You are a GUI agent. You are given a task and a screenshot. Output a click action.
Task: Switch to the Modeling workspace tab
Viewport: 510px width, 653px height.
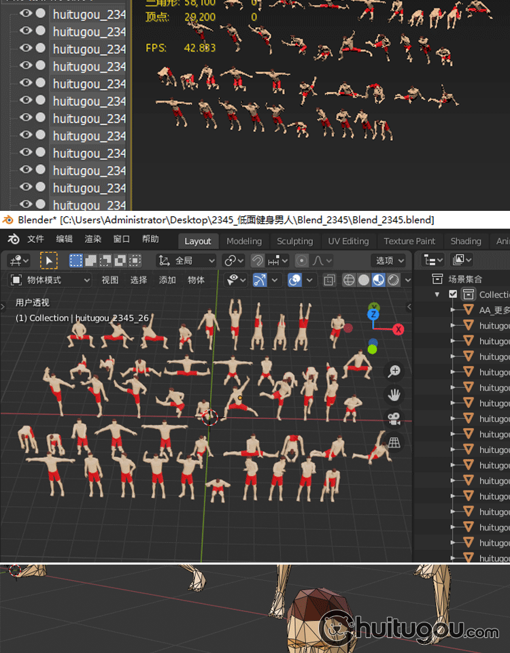pos(244,241)
